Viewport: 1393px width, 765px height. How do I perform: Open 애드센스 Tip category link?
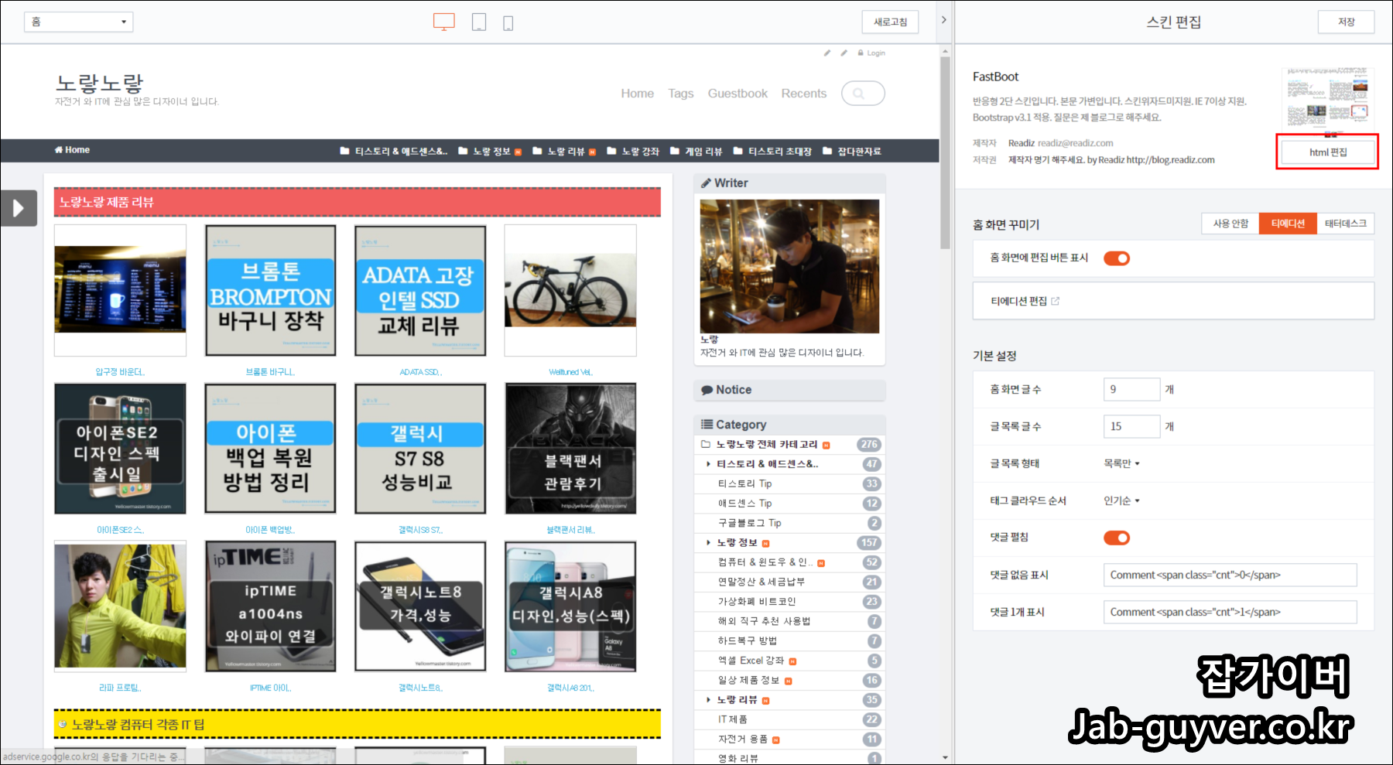[744, 504]
